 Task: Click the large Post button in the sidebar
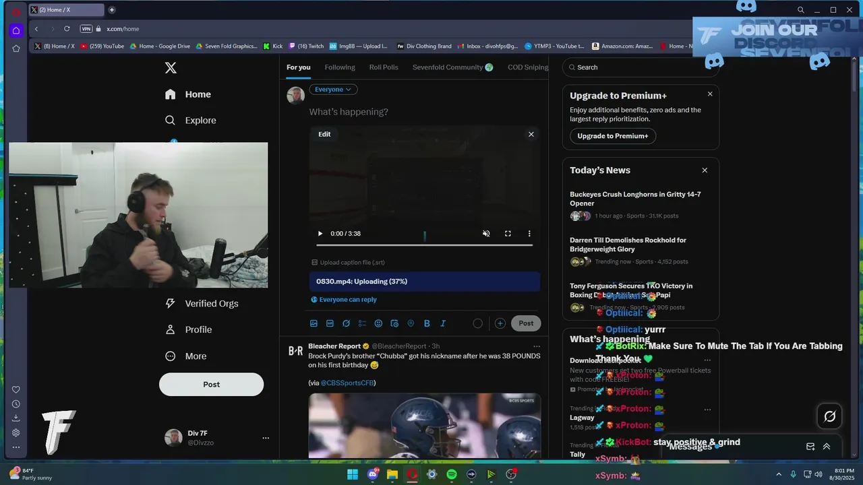[211, 384]
